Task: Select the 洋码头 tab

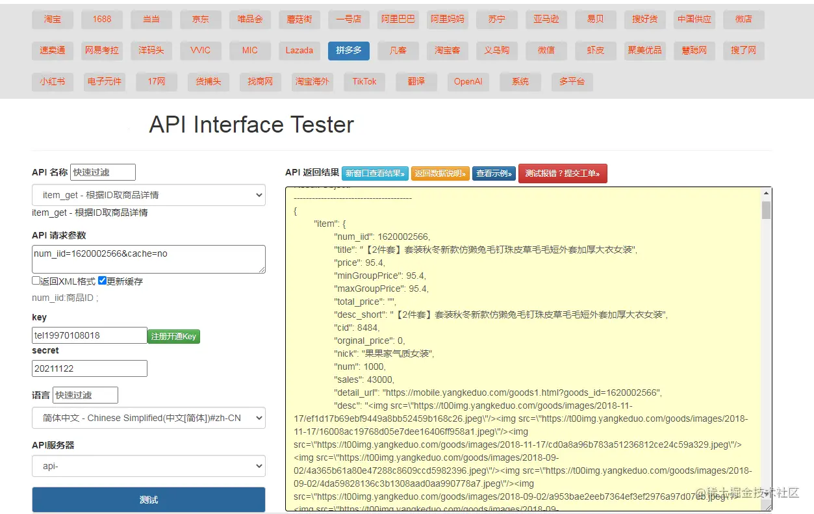Action: 151,51
